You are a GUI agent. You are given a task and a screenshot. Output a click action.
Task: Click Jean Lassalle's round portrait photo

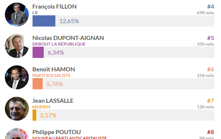point(17,109)
